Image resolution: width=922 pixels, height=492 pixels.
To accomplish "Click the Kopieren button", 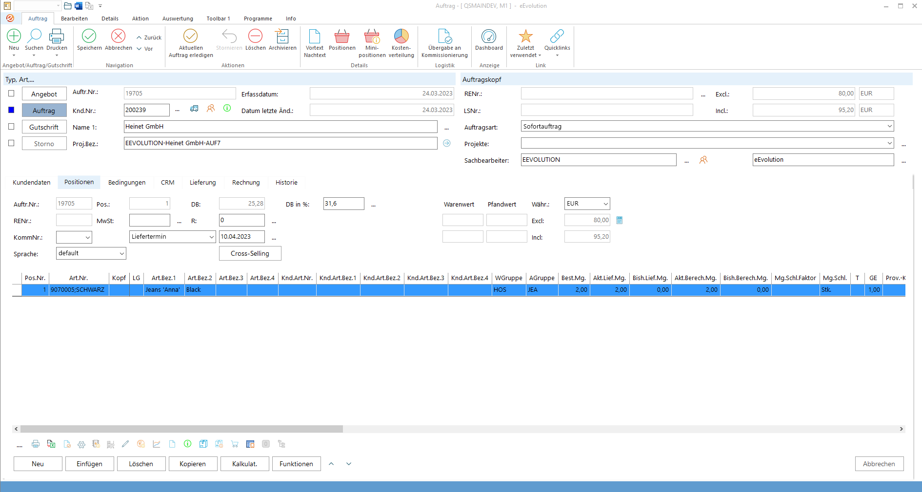I will point(193,464).
